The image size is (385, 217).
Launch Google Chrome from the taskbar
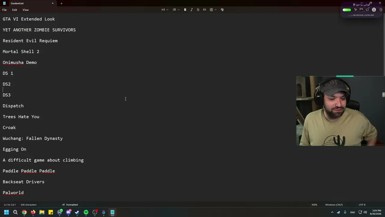pos(24,212)
